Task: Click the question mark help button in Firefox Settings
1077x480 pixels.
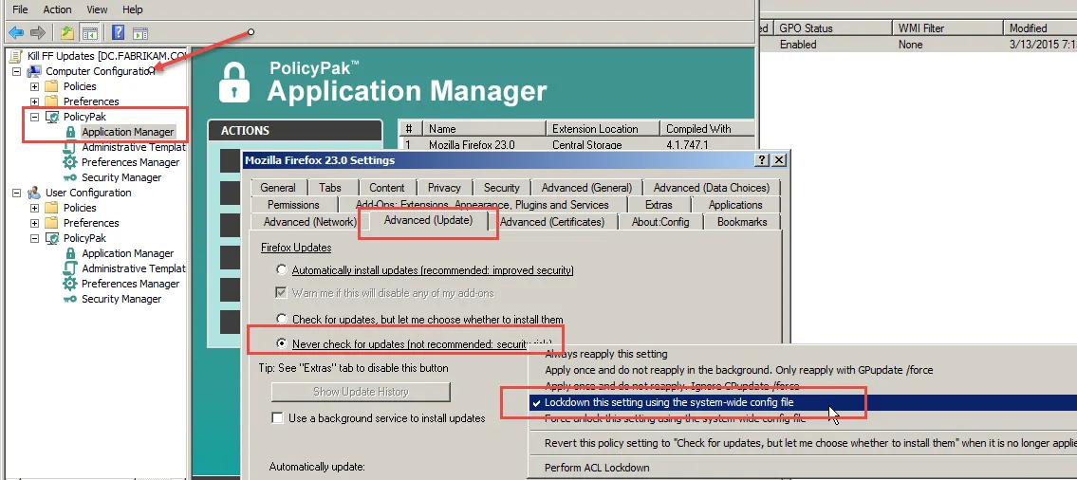Action: coord(762,160)
